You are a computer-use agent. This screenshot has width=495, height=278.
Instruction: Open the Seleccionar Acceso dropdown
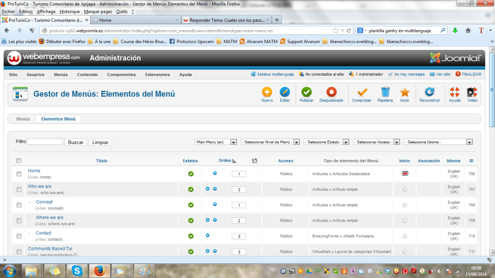[376, 142]
